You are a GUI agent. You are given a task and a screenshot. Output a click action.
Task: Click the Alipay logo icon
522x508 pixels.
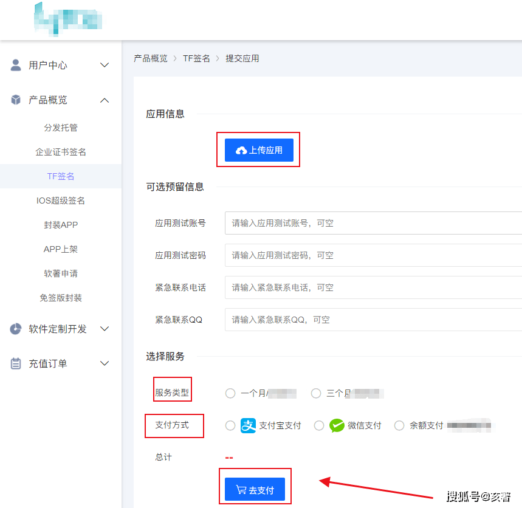click(249, 425)
